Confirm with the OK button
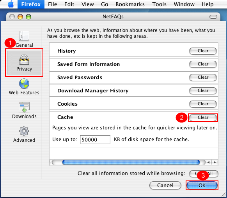The width and height of the screenshot is (227, 198). (202, 185)
